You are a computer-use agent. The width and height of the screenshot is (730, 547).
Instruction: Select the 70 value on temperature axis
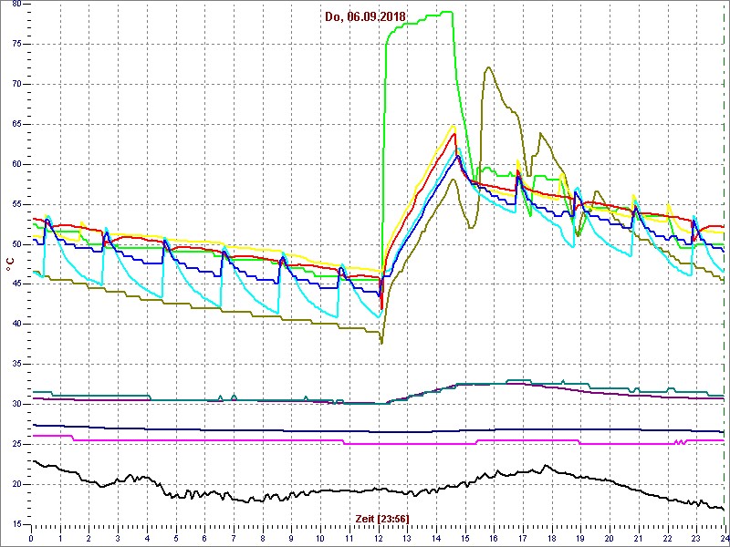click(x=16, y=84)
